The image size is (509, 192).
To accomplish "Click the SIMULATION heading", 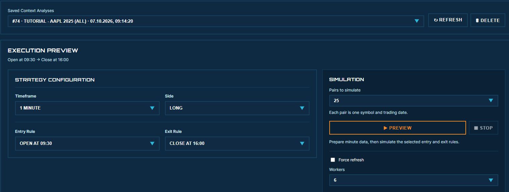I will (x=346, y=79).
